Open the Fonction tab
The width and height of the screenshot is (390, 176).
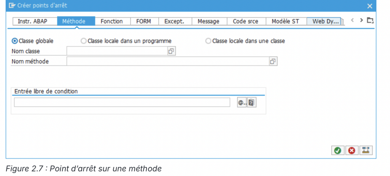[x=112, y=21]
